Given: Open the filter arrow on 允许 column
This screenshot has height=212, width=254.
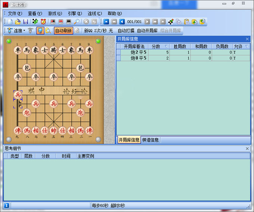Looking at the screenshot, I should coord(247,47).
